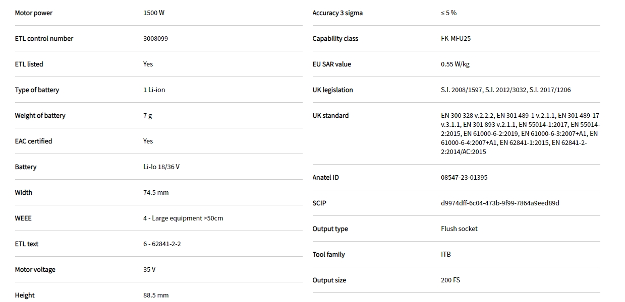Select the FK-MFU25 capability class value
The height and width of the screenshot is (302, 625).
[x=456, y=39]
